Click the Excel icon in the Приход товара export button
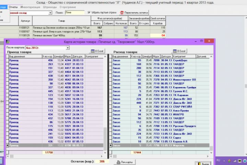Image resolution: width=247 pixels, height=165 pixels. [93, 51]
